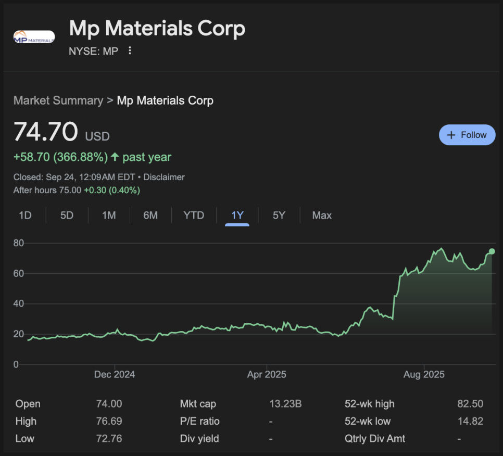Click the 74.70 current price
The image size is (503, 456).
click(x=45, y=132)
